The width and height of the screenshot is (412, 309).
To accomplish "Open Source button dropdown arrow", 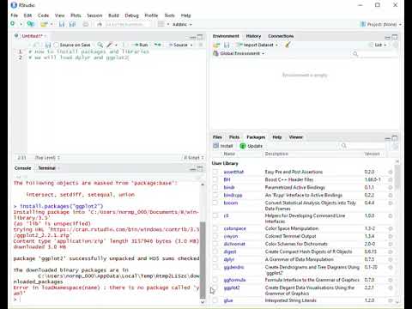I will (191, 45).
